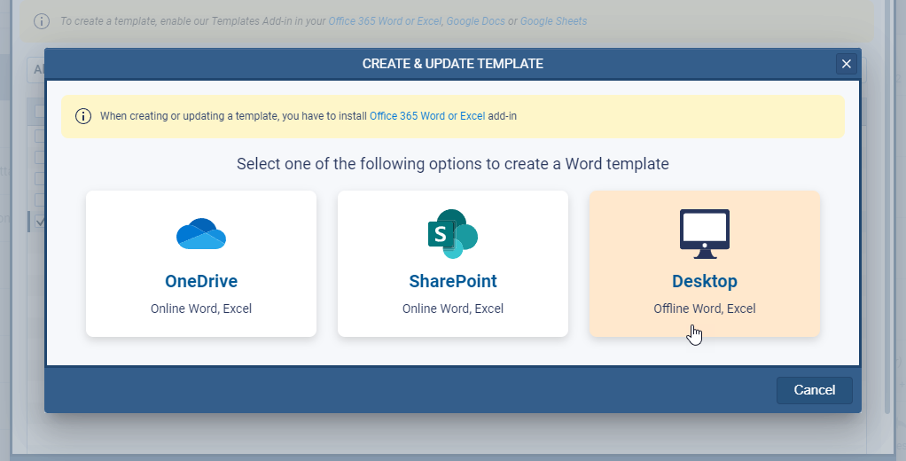Select the OneDrive title text
Screen dimensions: 906x461
point(201,281)
